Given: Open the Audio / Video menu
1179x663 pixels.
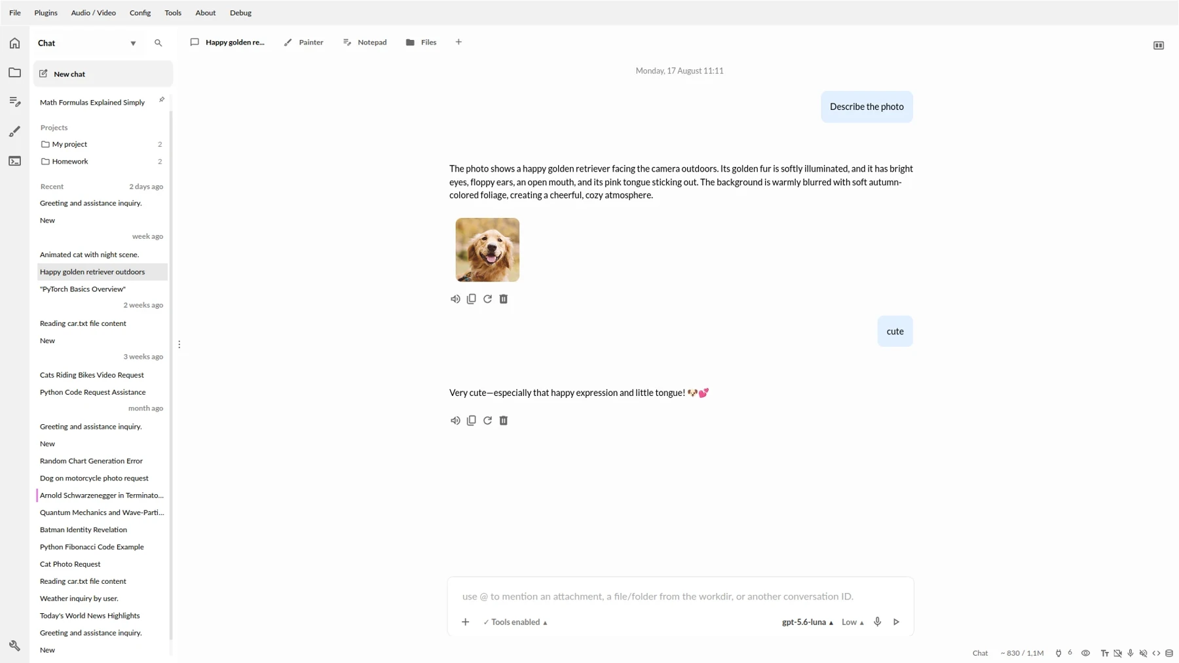Looking at the screenshot, I should click(93, 12).
